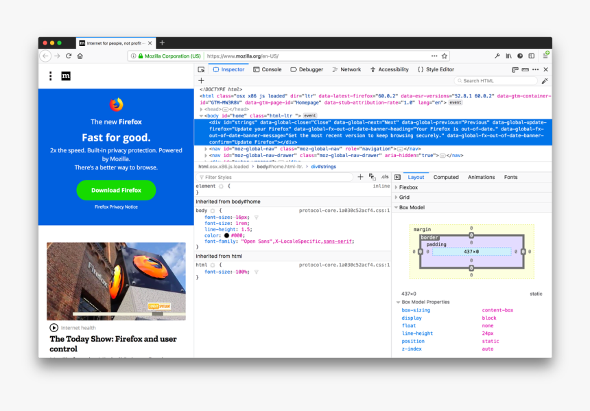Expand the head element node

click(x=201, y=110)
